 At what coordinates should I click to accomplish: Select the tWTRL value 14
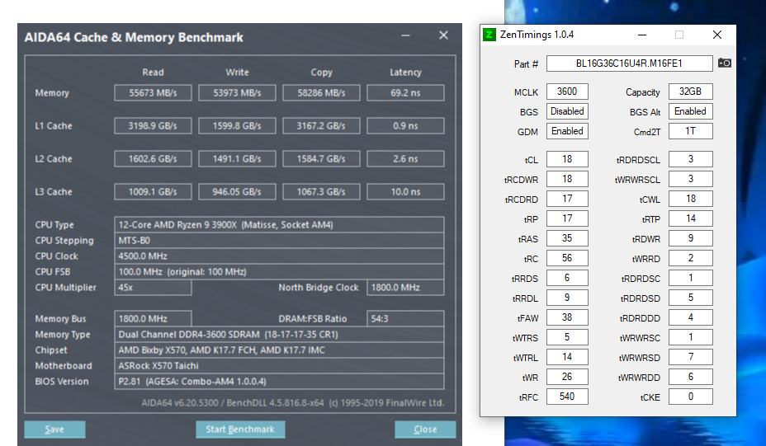pyautogui.click(x=567, y=357)
